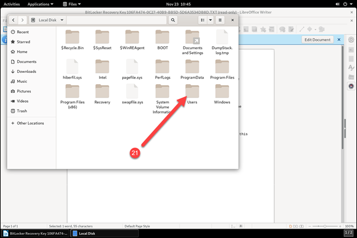Go to Home in the sidebar
Viewport: 357px width, 238px height.
pyautogui.click(x=31, y=52)
